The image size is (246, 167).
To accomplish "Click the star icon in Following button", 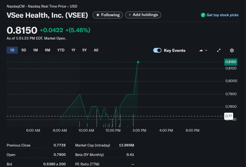I will pyautogui.click(x=98, y=15).
